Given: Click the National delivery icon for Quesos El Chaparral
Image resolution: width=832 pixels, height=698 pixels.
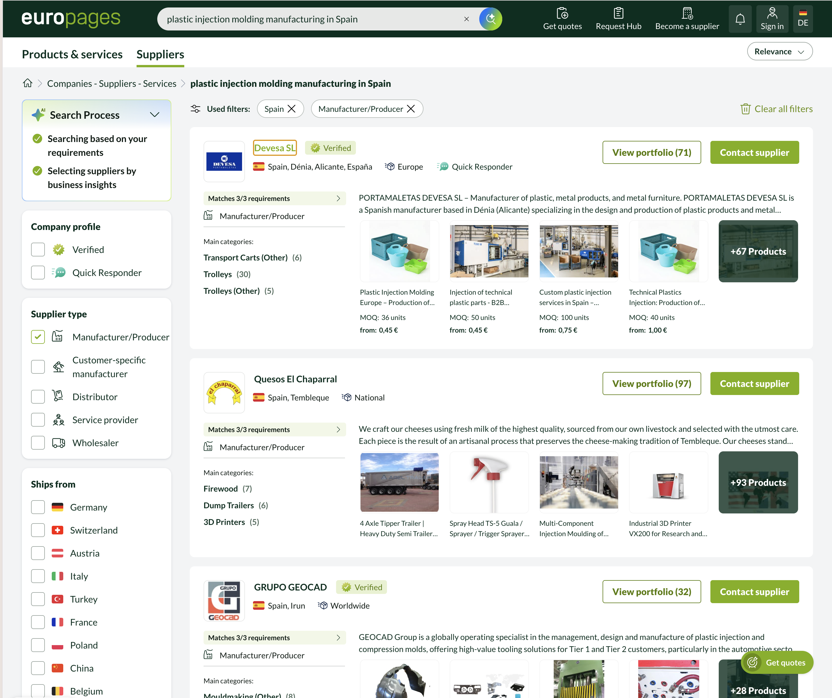Looking at the screenshot, I should pyautogui.click(x=347, y=398).
